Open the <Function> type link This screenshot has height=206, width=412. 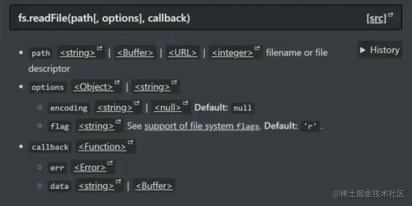point(103,147)
